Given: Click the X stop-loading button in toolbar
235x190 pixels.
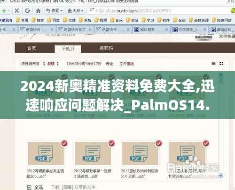Looking at the screenshot, I should 17,11.
